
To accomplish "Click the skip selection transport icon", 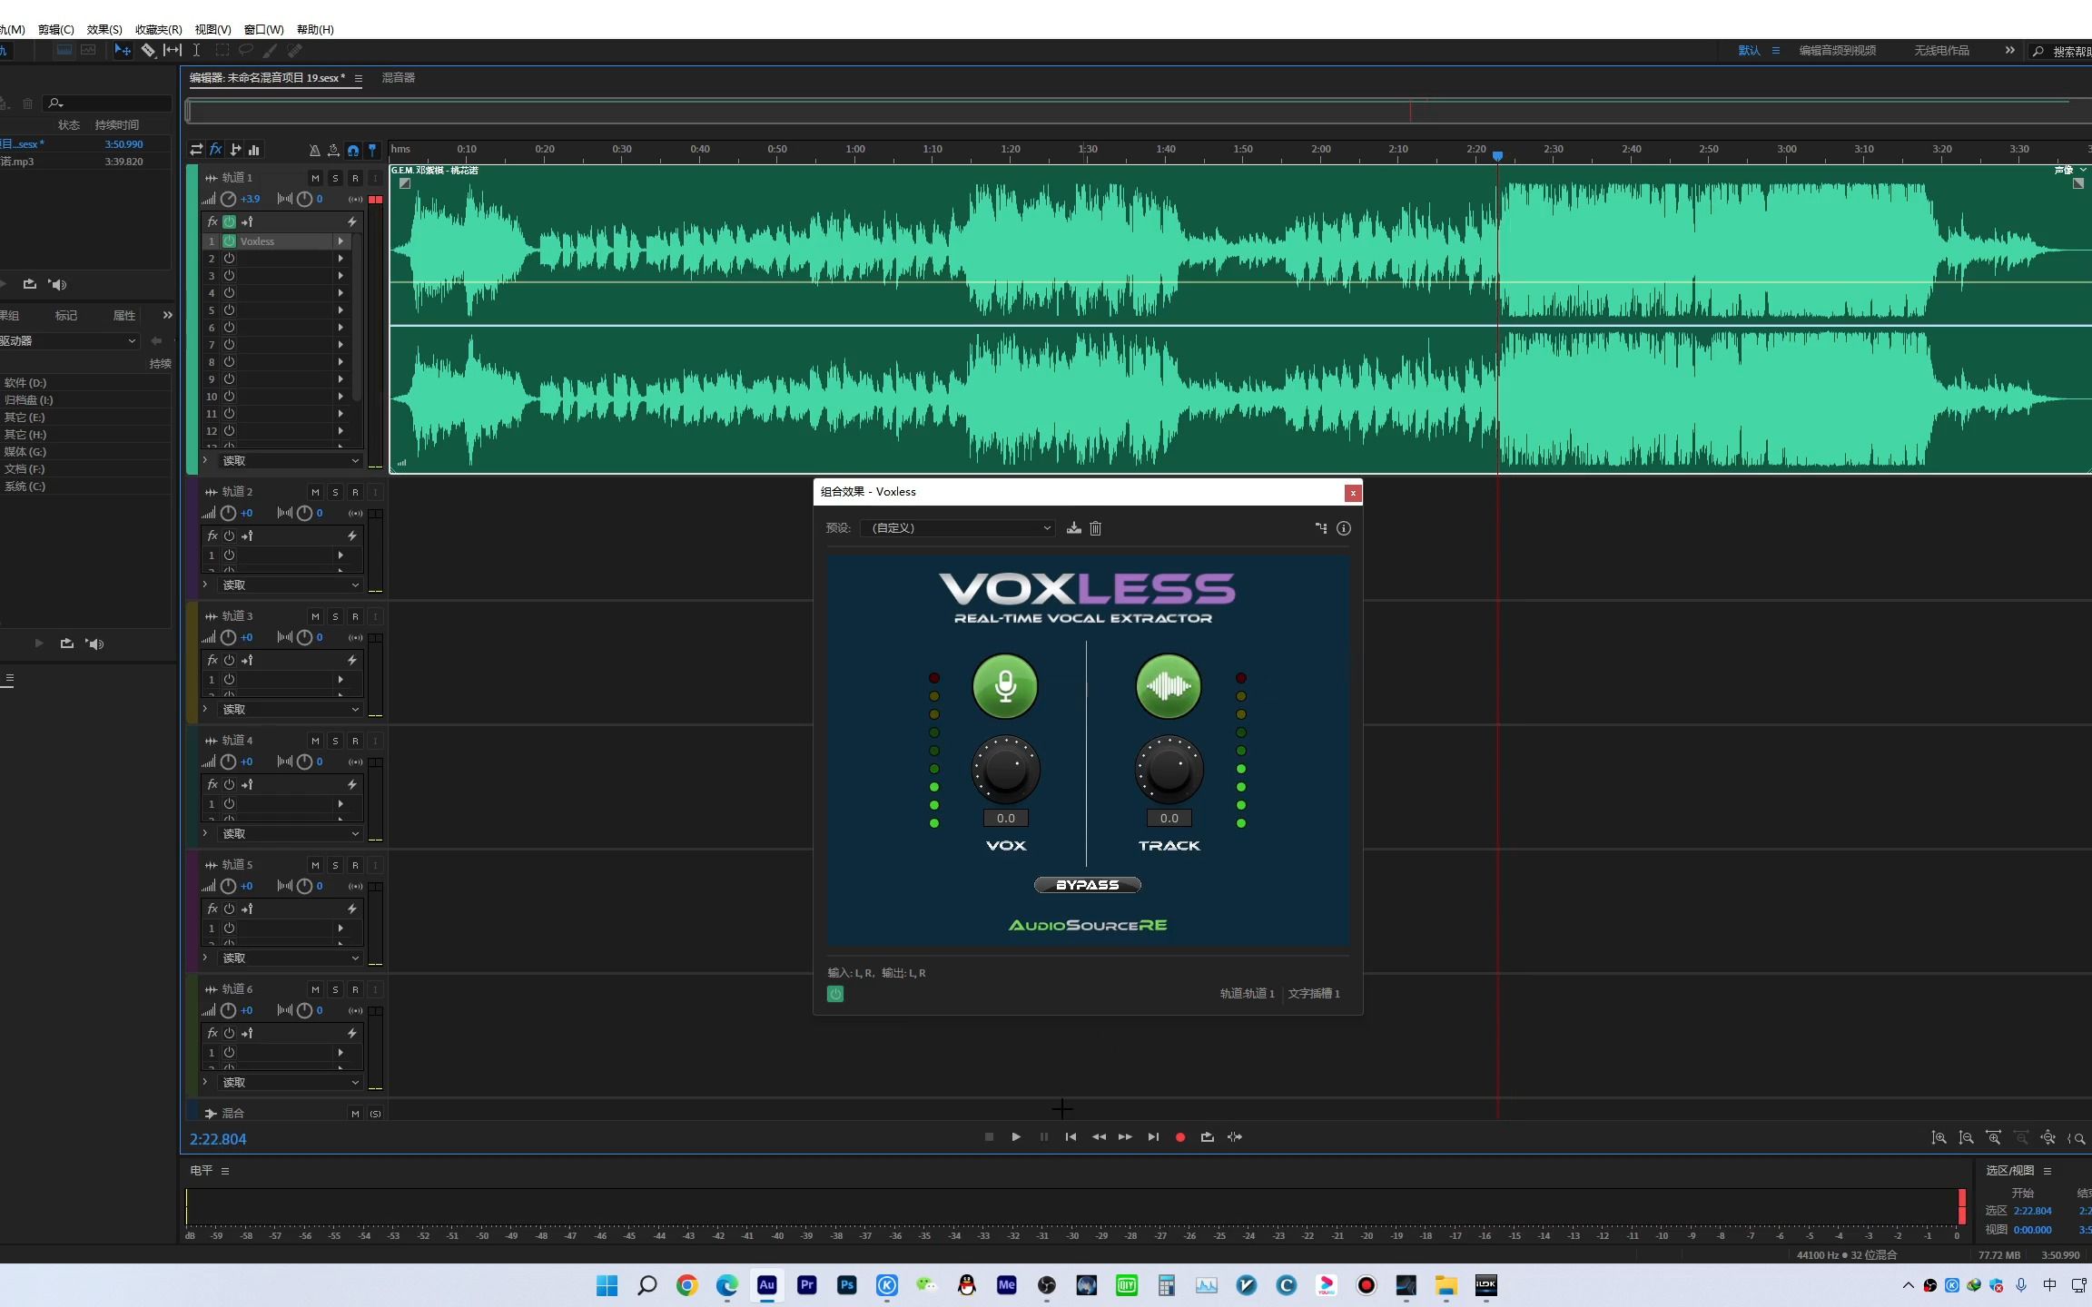I will (1235, 1137).
